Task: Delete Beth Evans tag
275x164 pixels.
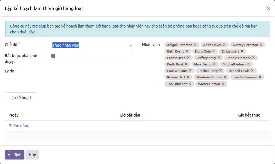Action: (187, 51)
